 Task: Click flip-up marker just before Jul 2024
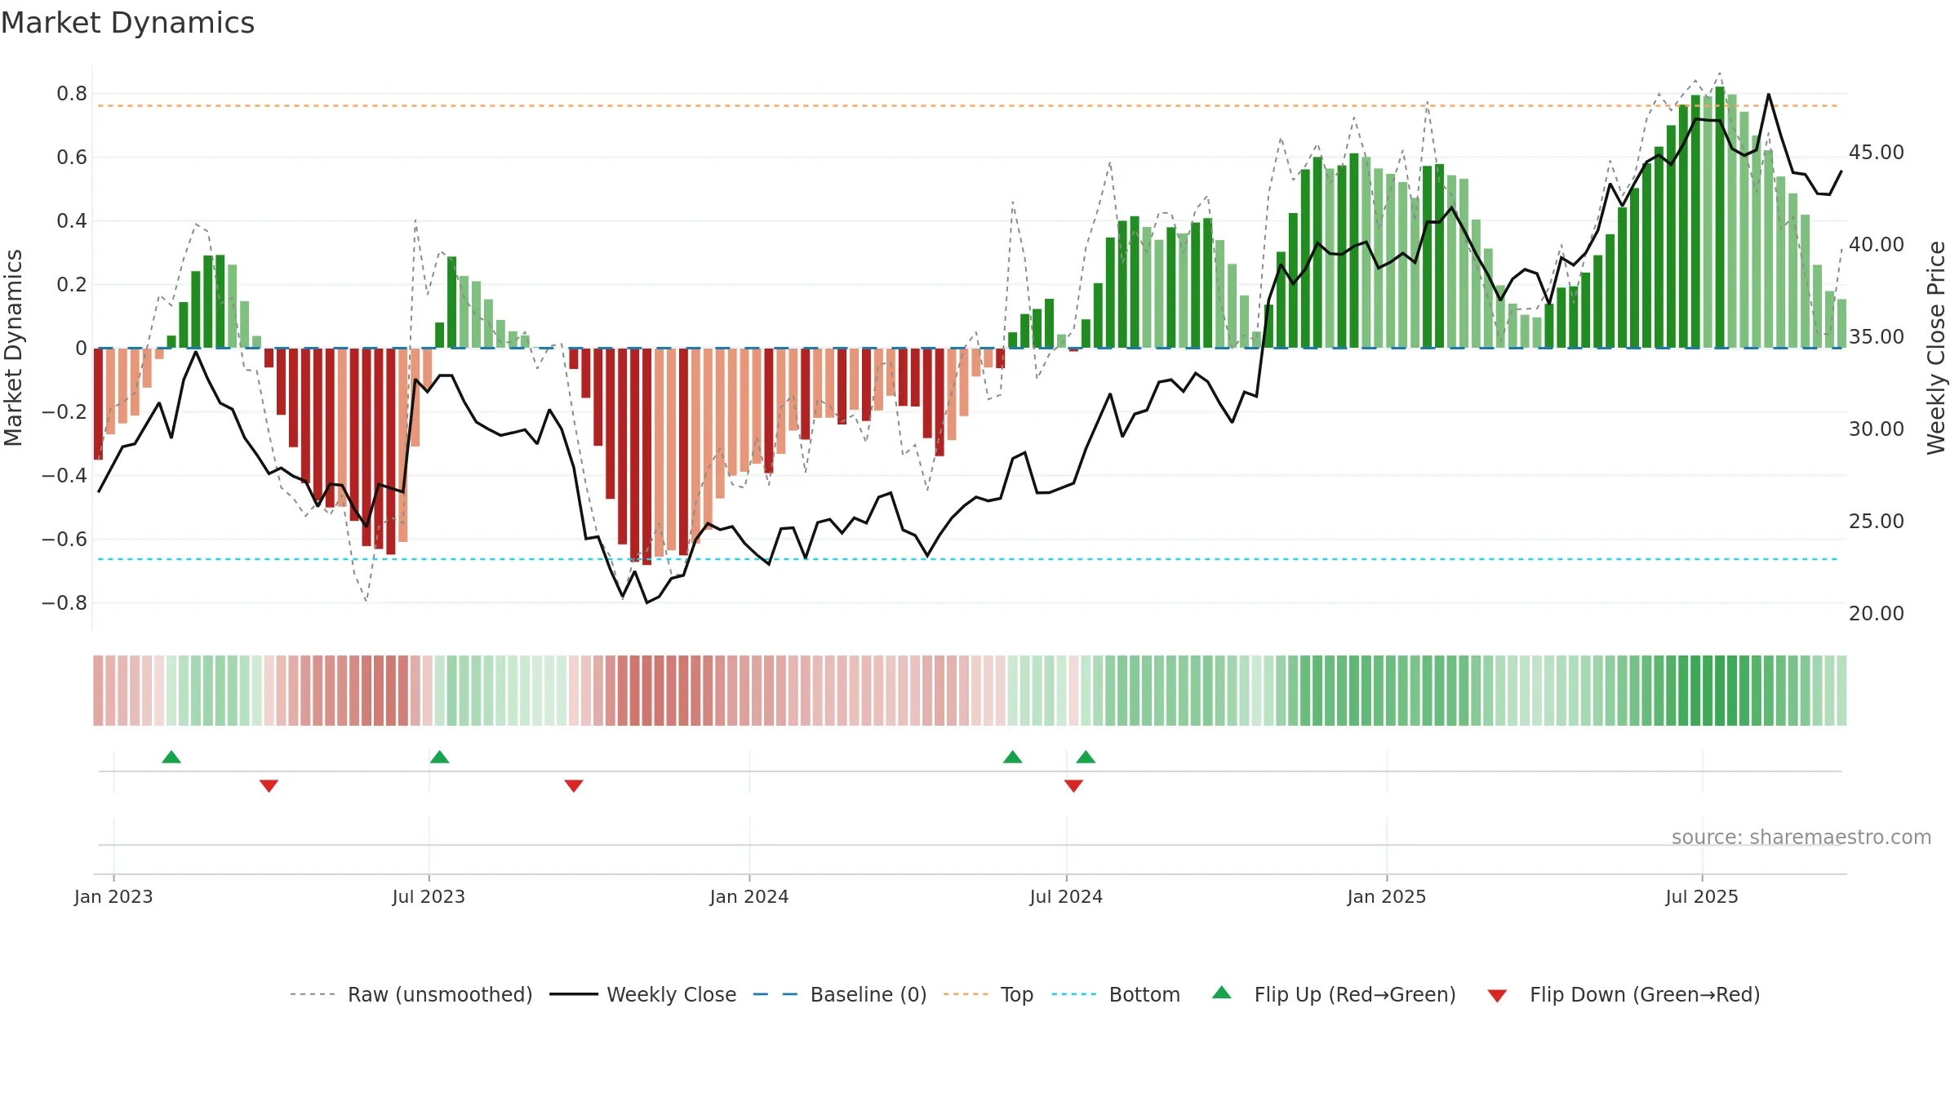(x=1013, y=757)
